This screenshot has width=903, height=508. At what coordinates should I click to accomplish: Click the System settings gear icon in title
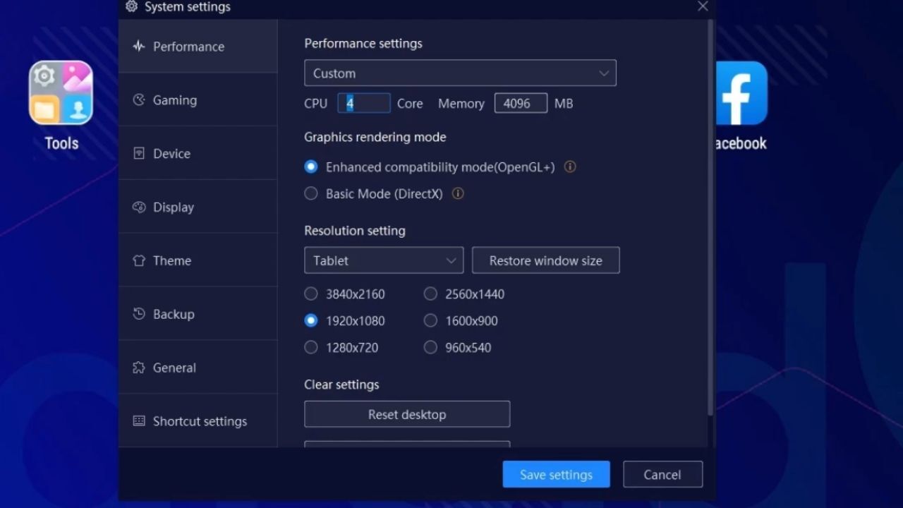click(x=131, y=7)
